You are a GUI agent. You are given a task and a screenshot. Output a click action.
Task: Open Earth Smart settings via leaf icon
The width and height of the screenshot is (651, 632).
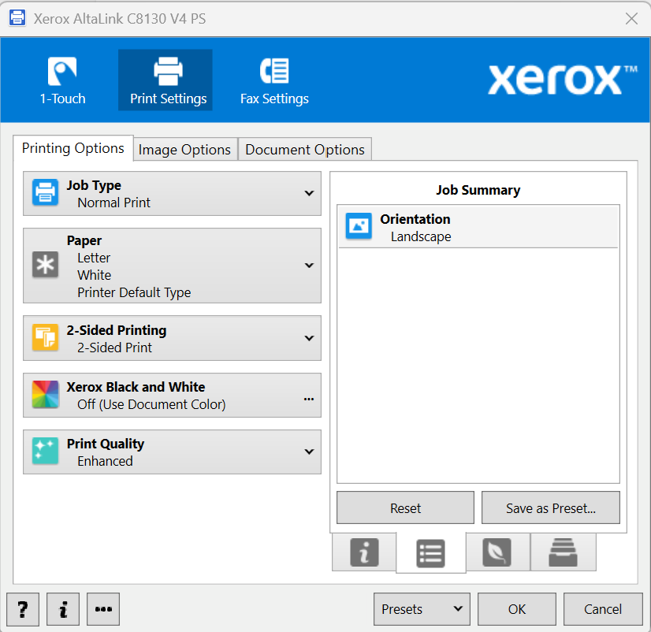tap(497, 552)
